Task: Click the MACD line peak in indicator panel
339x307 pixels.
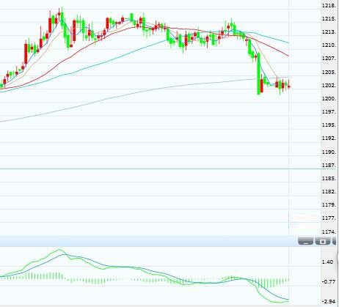Action: coord(59,250)
